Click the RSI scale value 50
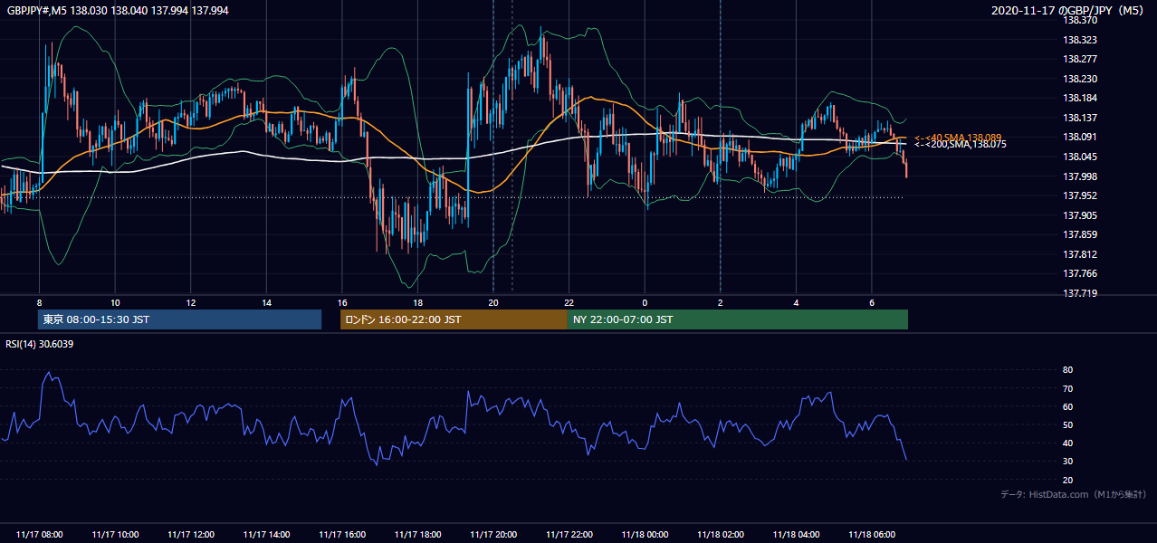This screenshot has width=1157, height=543. tap(1067, 424)
